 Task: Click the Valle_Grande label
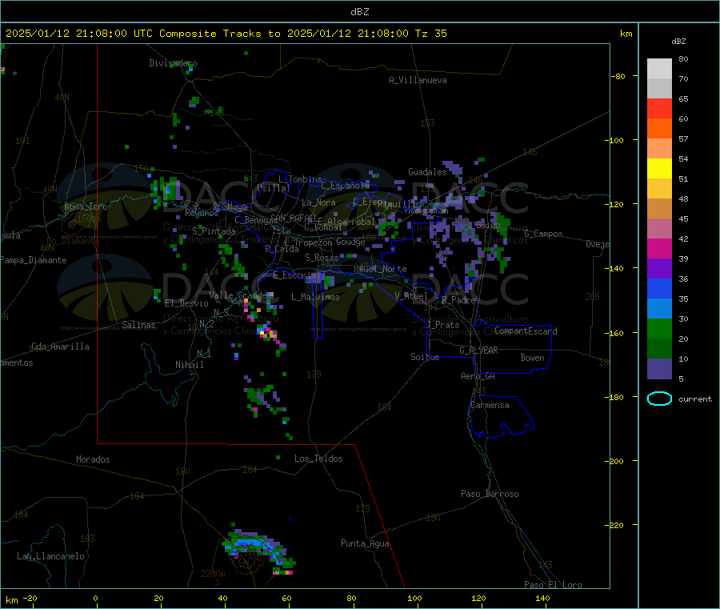238,295
